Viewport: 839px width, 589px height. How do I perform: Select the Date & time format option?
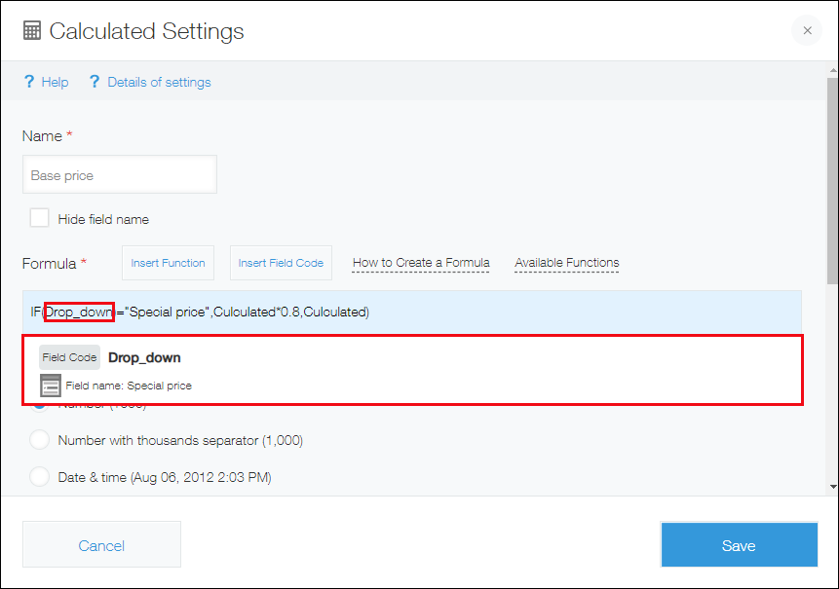point(39,477)
